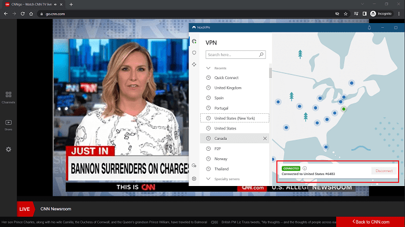This screenshot has width=405, height=227.
Task: Click the NordVPN notification bell icon
Action: tap(369, 28)
